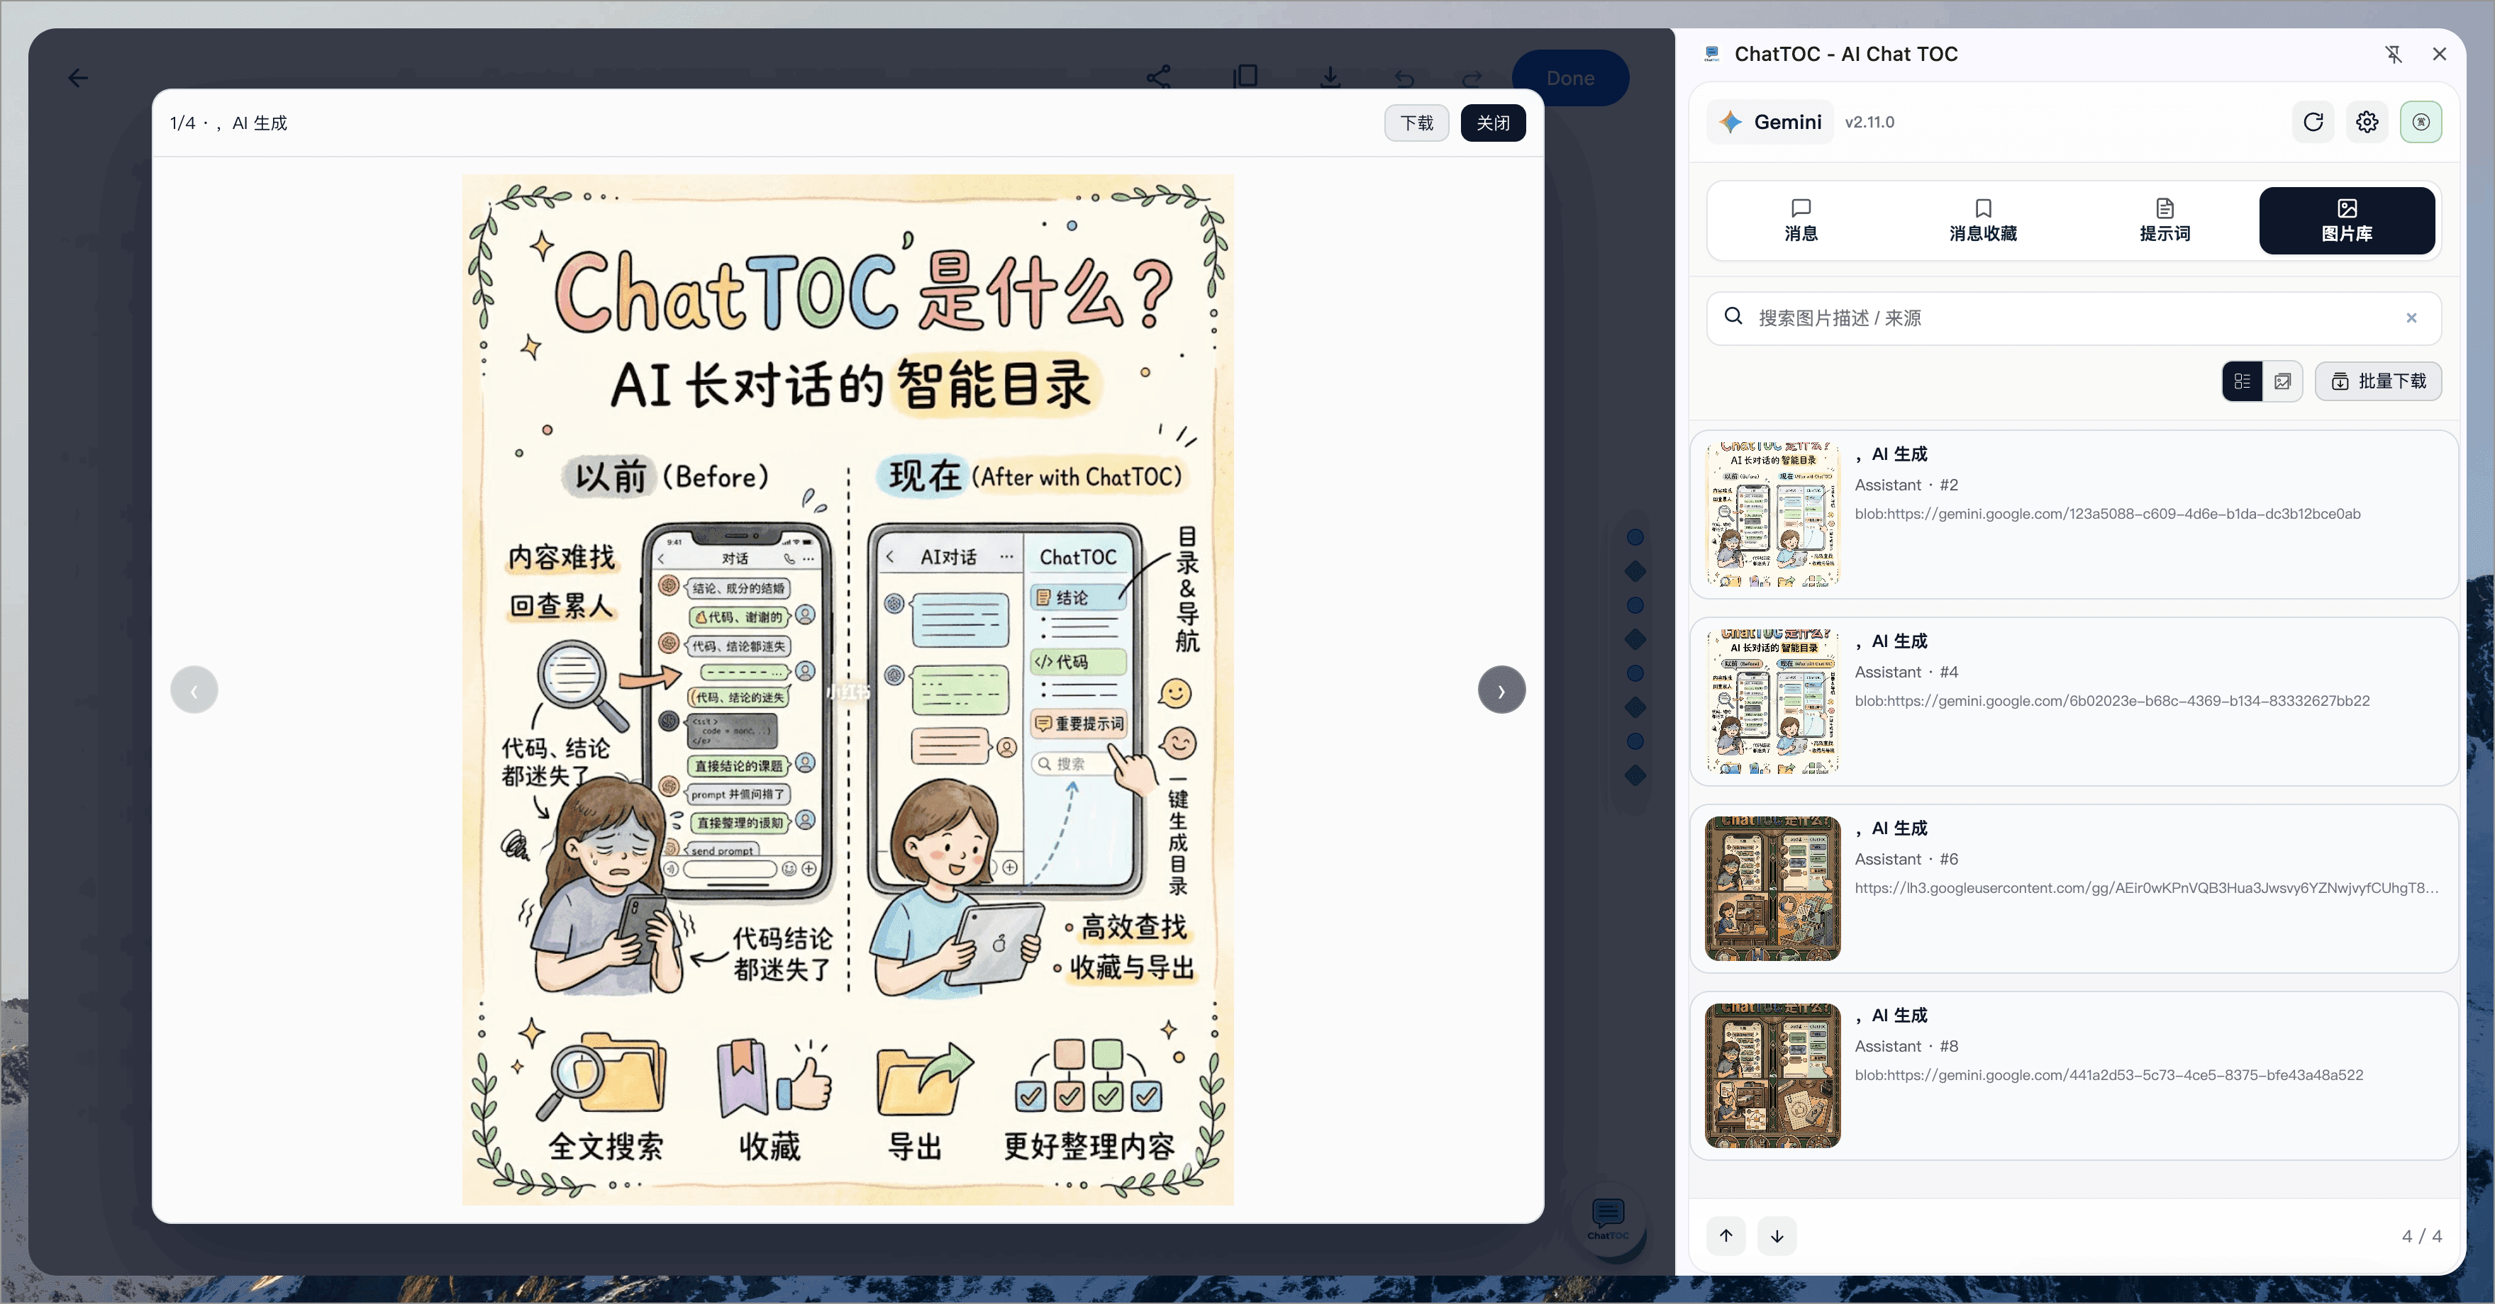Click the bottom diamond outline marker
The height and width of the screenshot is (1304, 2495).
(1635, 775)
